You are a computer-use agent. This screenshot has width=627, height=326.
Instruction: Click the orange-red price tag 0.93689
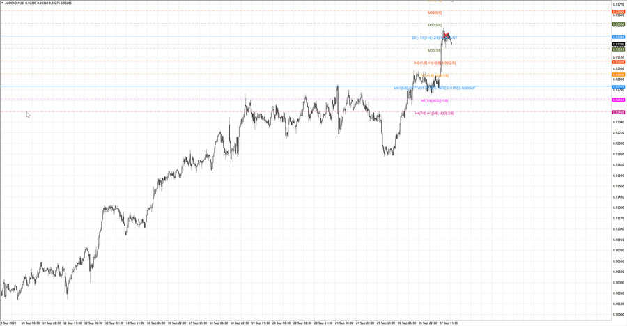[x=619, y=12]
